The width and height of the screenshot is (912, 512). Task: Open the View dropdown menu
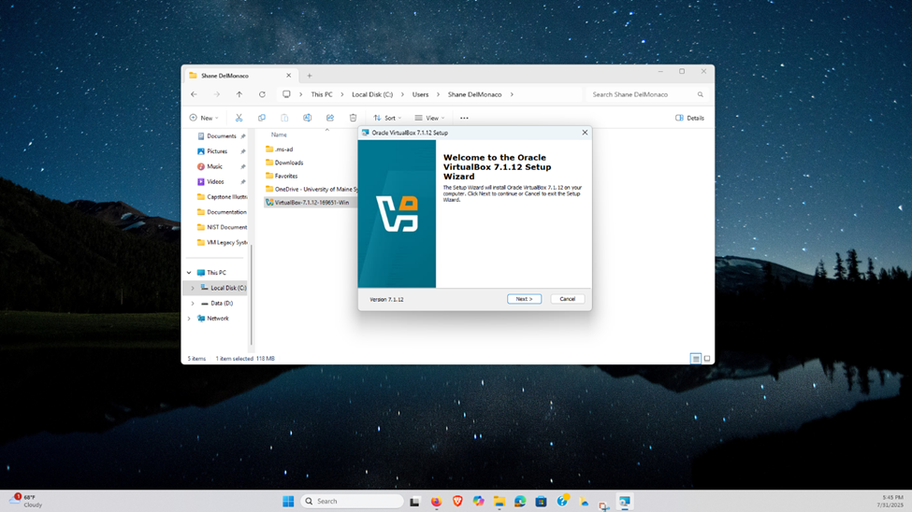(429, 118)
